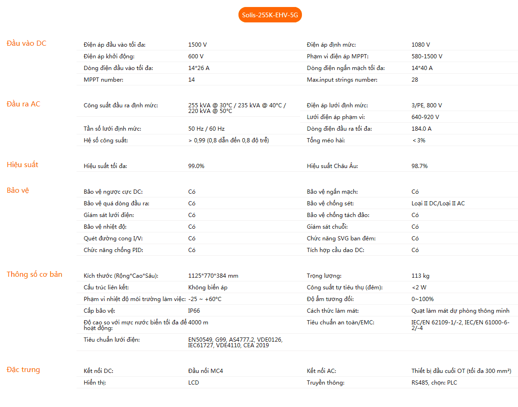Click the 113 kg weight value
518x407 pixels.
(420, 276)
